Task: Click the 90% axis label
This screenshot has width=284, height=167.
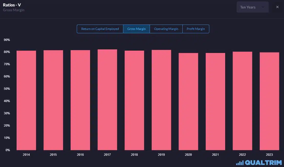Action: 7,40
